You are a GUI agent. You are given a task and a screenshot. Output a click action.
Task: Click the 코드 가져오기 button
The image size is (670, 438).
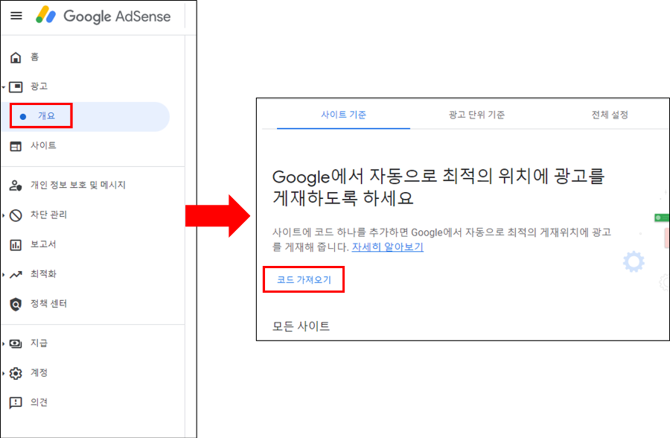(304, 280)
